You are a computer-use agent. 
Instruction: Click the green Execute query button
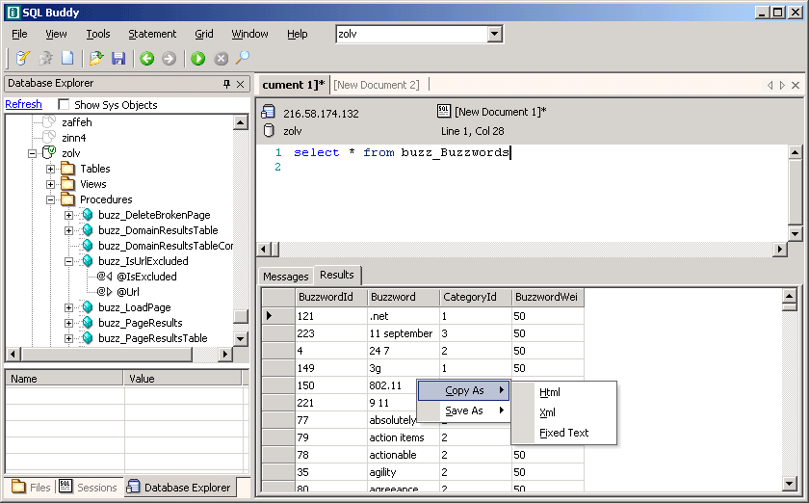[197, 59]
